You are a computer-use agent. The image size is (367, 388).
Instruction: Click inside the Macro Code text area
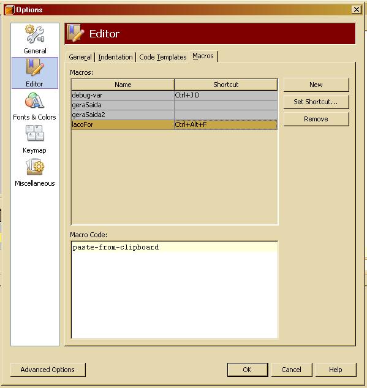pos(174,289)
